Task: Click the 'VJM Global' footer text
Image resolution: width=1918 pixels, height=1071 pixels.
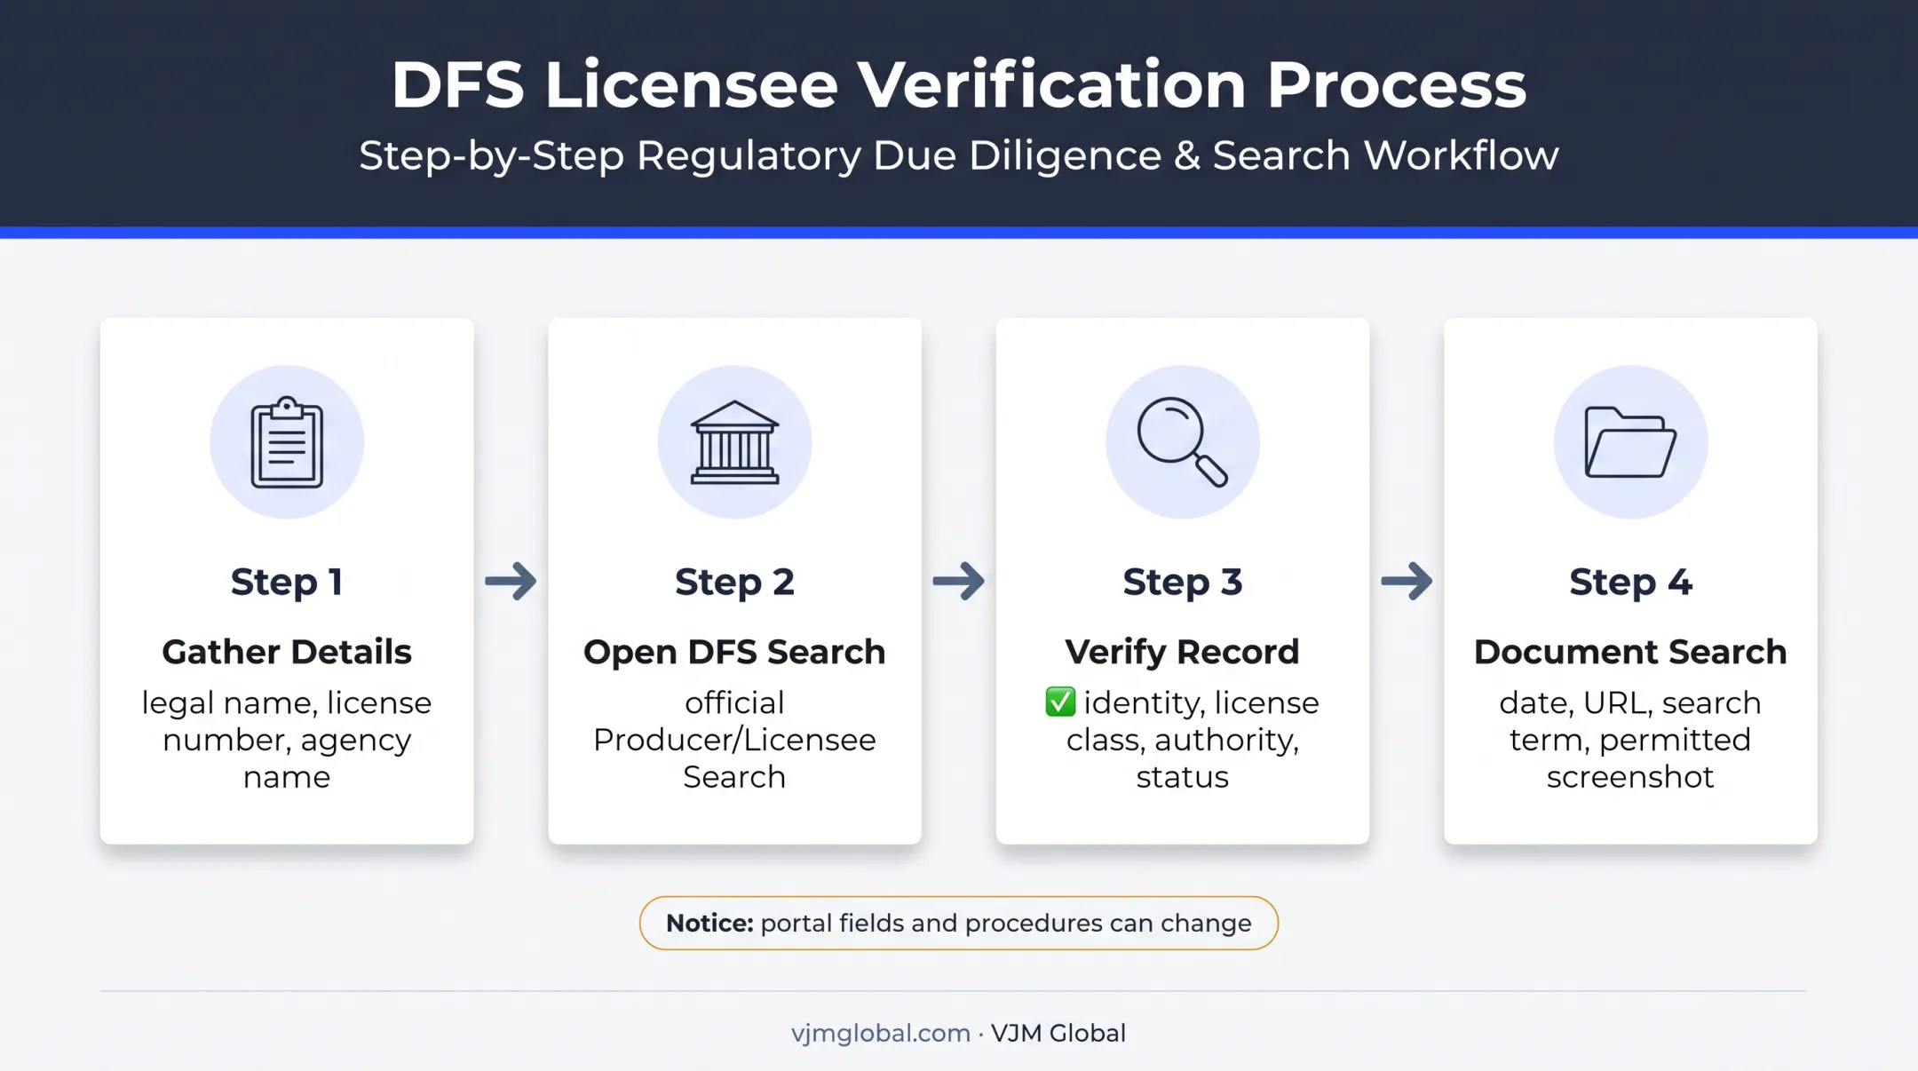Action: click(1058, 1033)
